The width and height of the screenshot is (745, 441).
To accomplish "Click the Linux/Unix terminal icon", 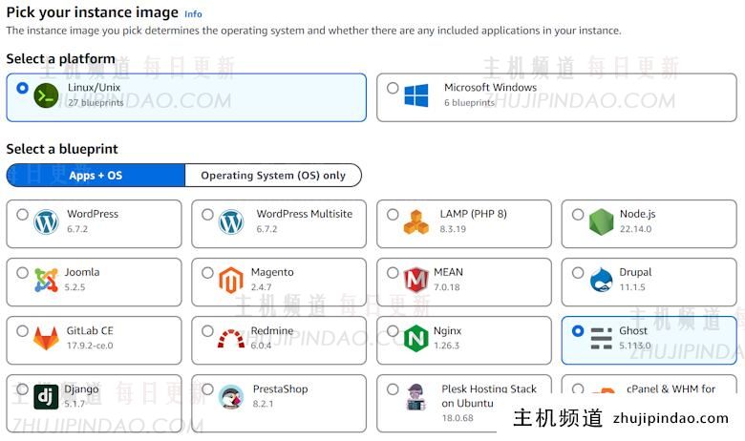I will click(x=46, y=95).
